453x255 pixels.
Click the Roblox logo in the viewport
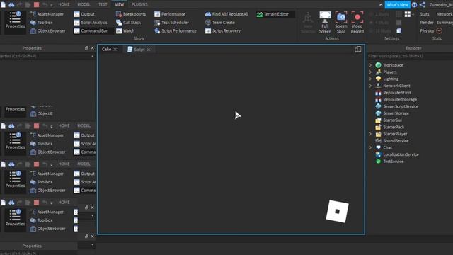[337, 211]
